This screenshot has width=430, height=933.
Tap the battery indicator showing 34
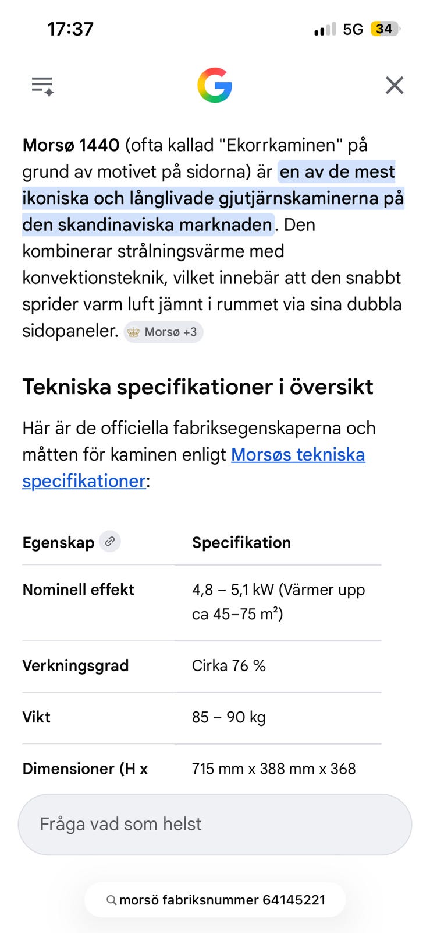385,29
